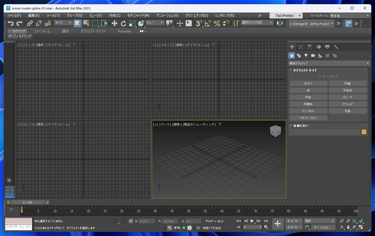Image resolution: width=375 pixels, height=236 pixels.
Task: Open the Hierarchy panel icon
Action: pos(309,47)
